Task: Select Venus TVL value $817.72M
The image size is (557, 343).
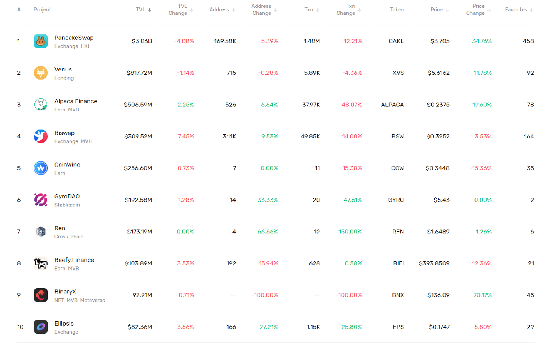Action: (139, 73)
